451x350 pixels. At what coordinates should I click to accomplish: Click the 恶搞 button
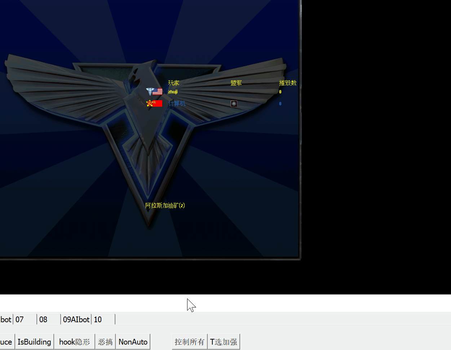pos(105,342)
